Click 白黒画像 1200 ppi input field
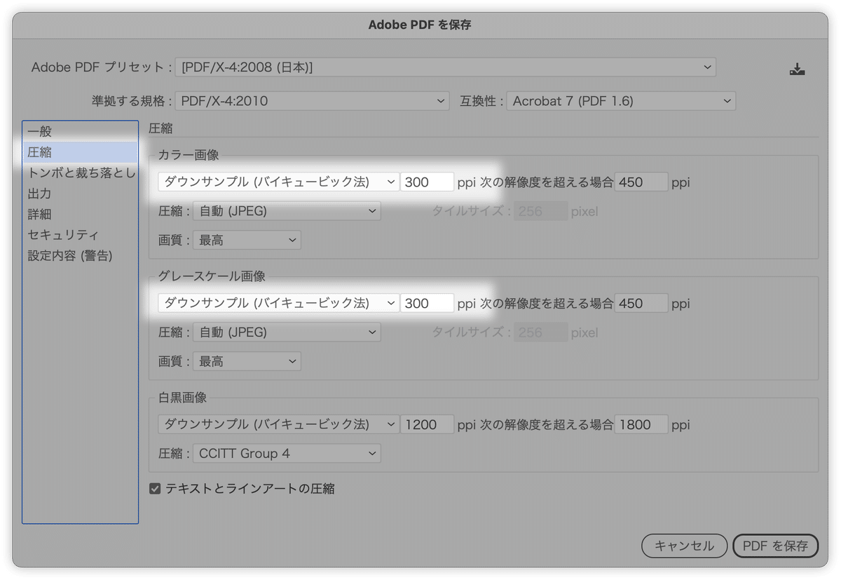The width and height of the screenshot is (841, 580). click(x=428, y=424)
